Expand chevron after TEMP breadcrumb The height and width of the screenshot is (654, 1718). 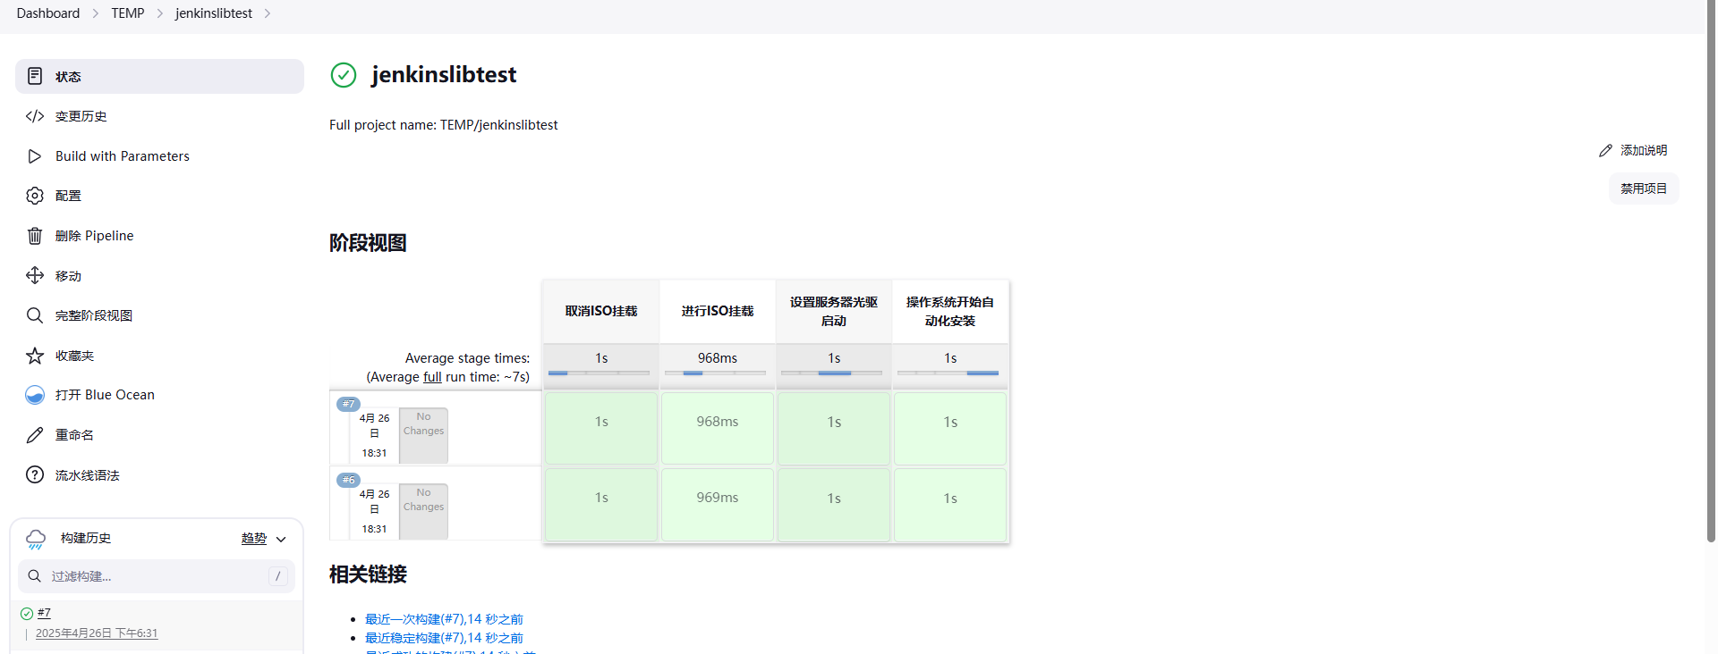(x=160, y=13)
